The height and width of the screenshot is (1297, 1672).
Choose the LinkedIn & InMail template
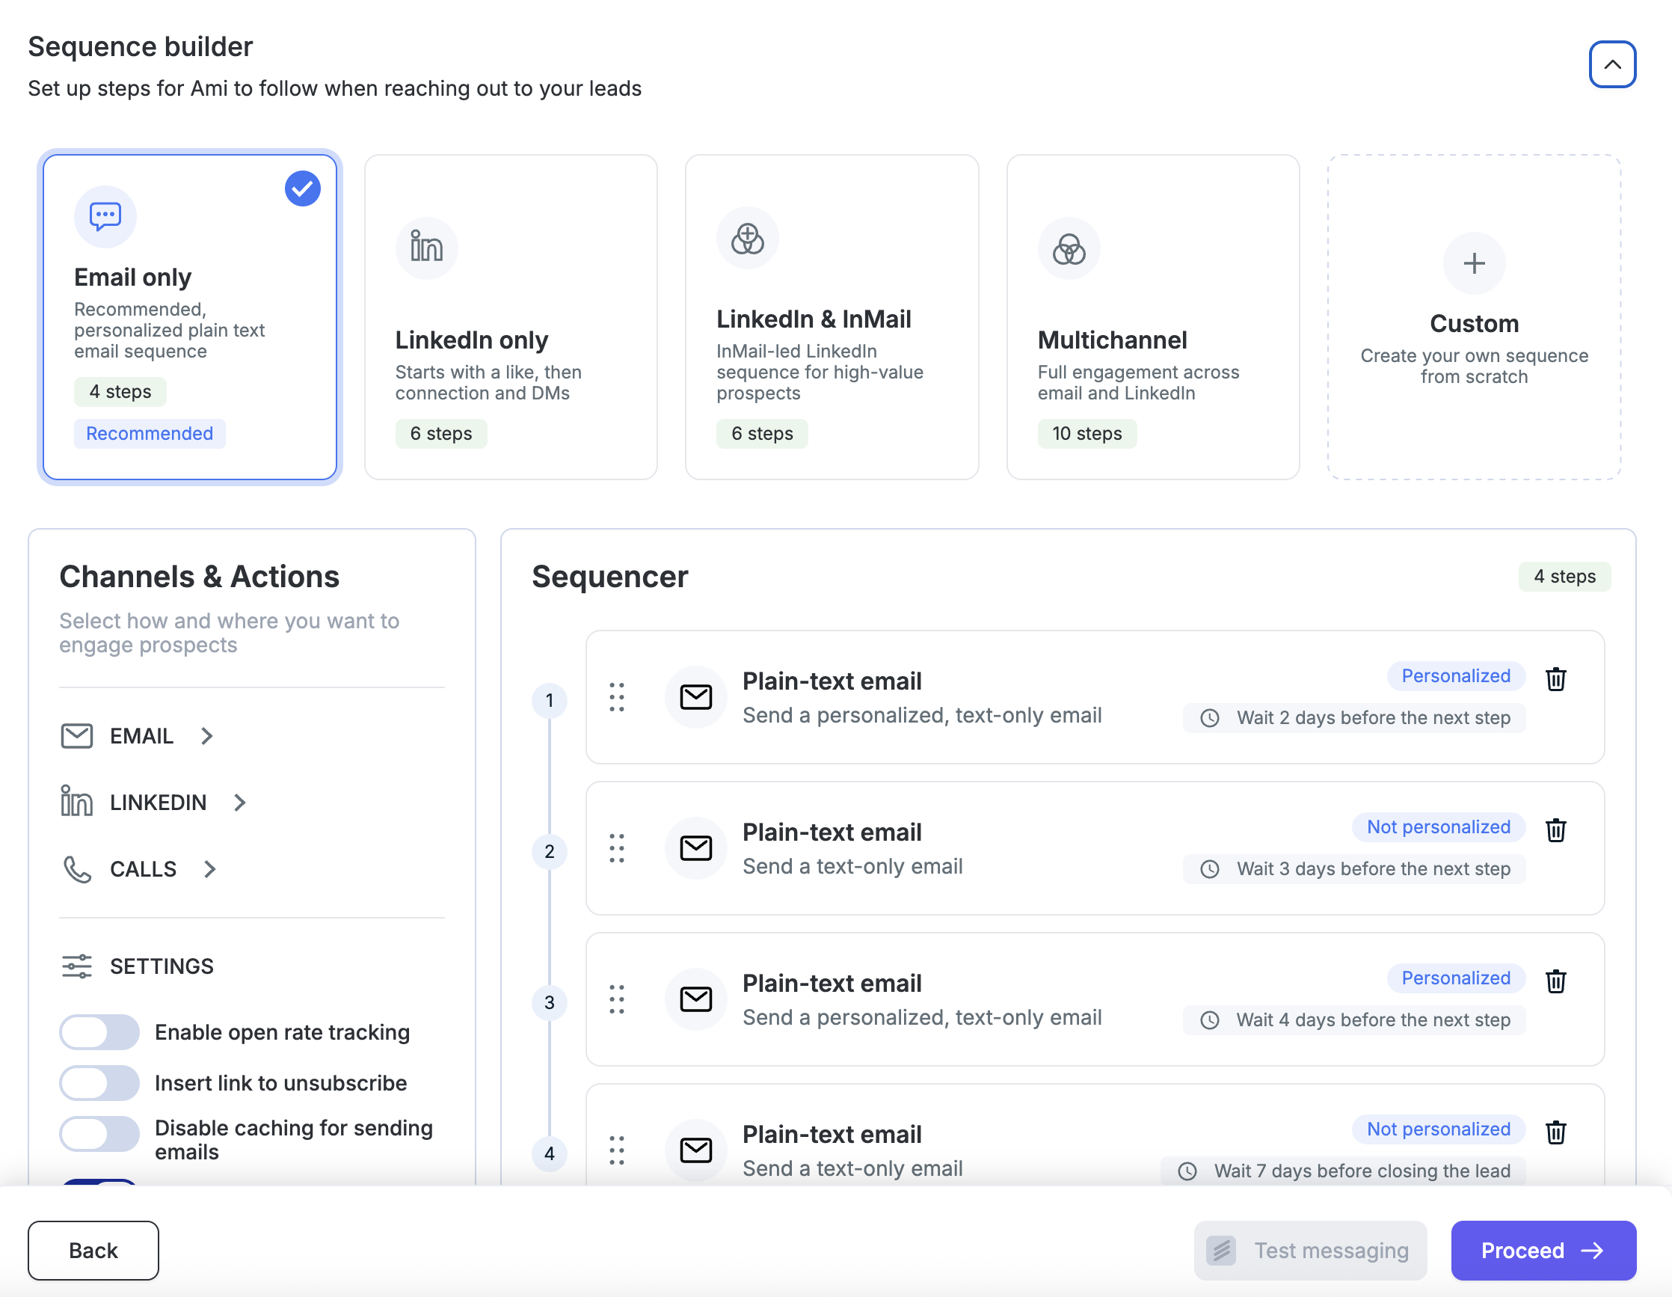click(x=832, y=317)
